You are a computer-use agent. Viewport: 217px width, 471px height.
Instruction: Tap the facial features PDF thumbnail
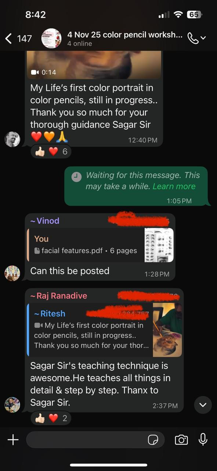(159, 245)
